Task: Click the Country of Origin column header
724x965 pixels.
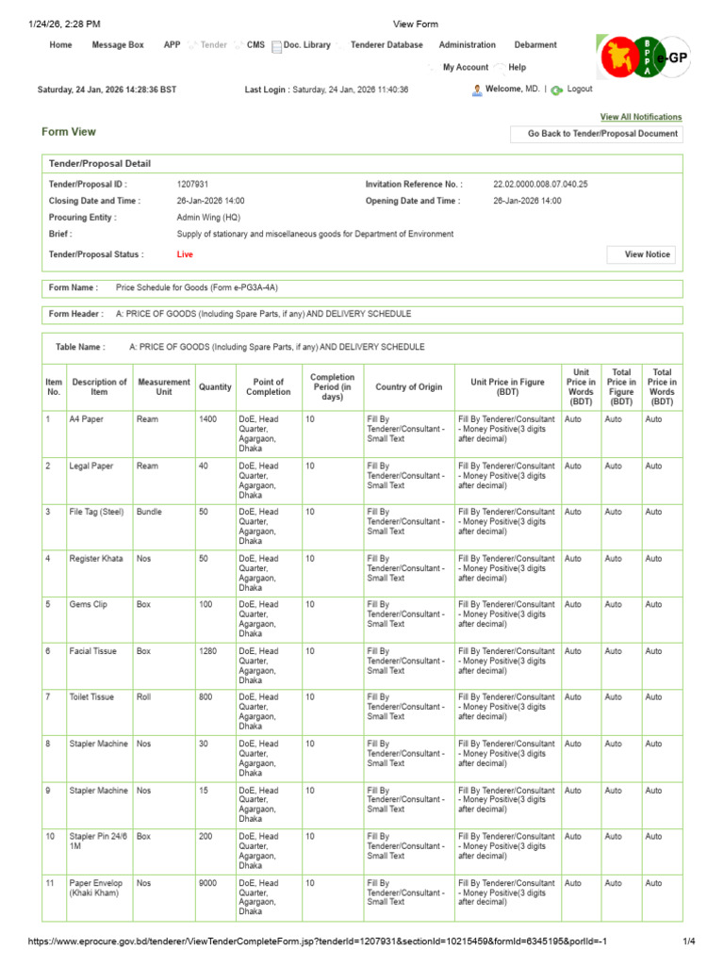Action: tap(409, 387)
